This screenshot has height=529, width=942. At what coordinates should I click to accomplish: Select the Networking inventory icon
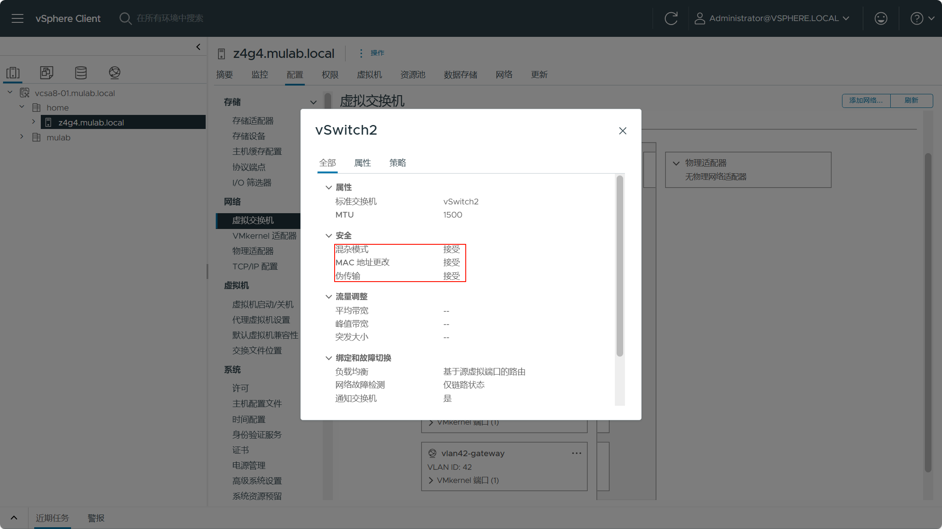point(114,72)
